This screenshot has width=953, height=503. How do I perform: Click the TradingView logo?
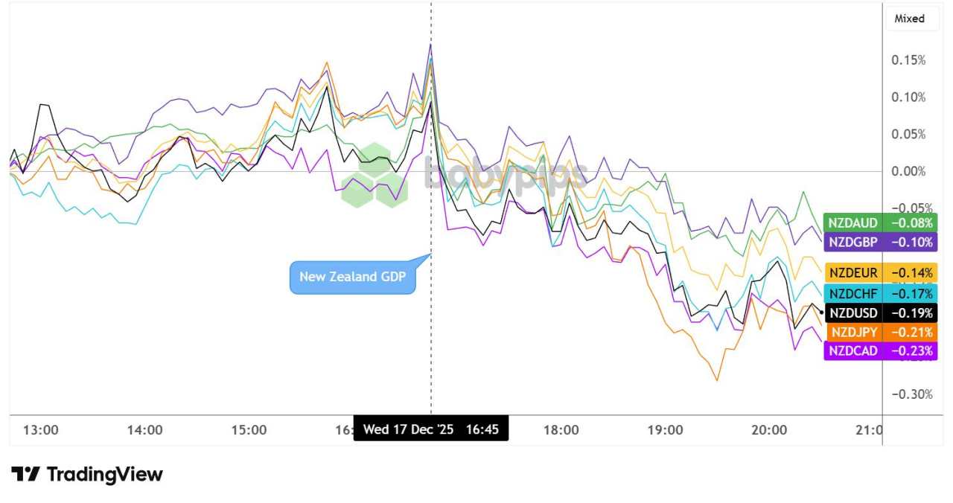(x=86, y=474)
